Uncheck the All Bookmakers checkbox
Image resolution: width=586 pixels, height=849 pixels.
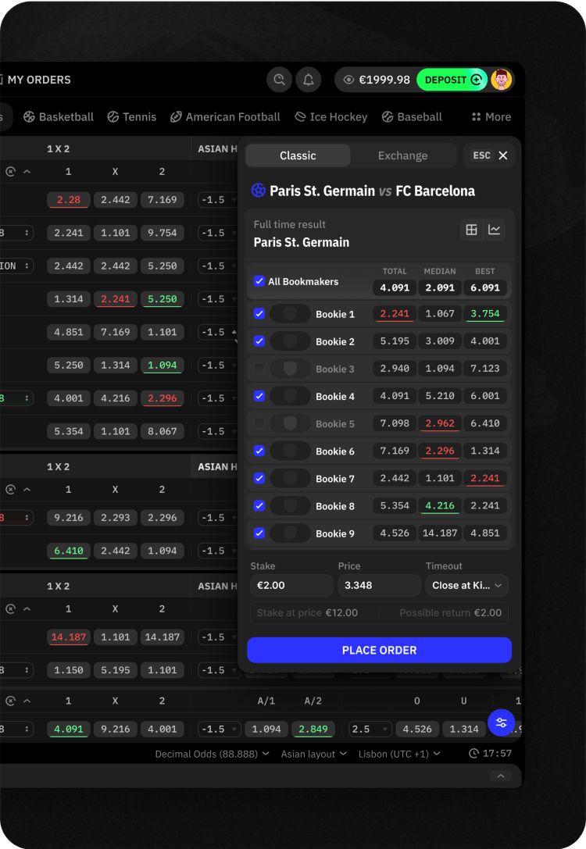click(259, 281)
